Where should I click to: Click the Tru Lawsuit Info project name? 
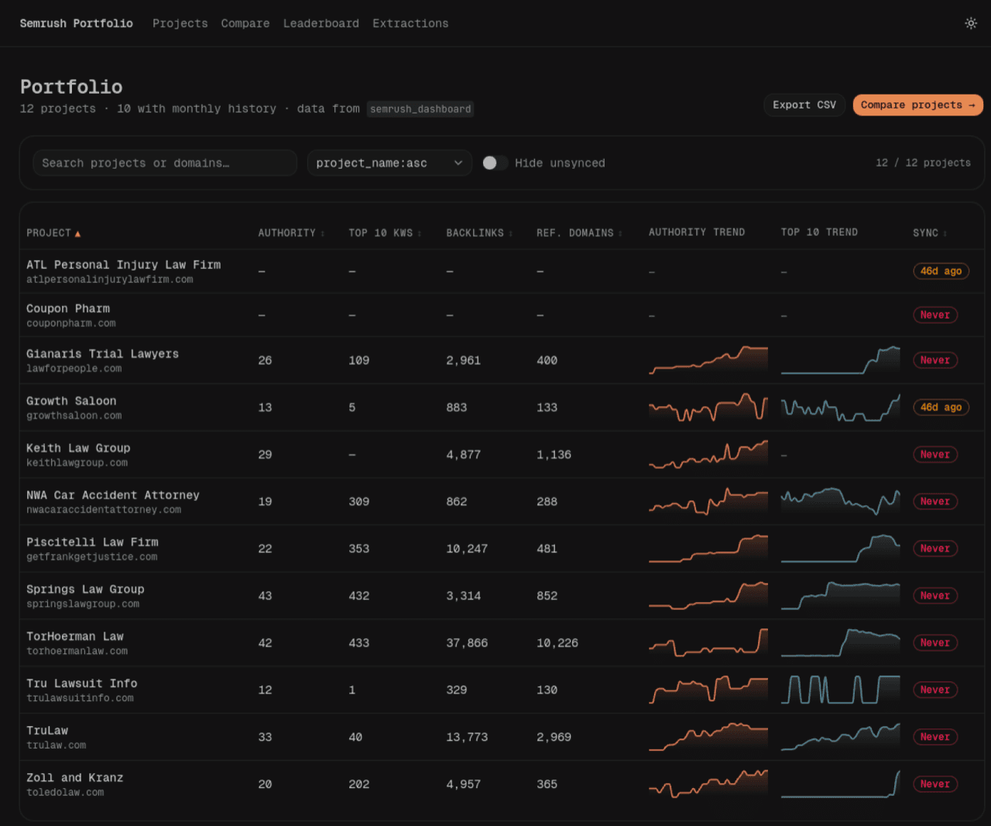[x=82, y=683]
